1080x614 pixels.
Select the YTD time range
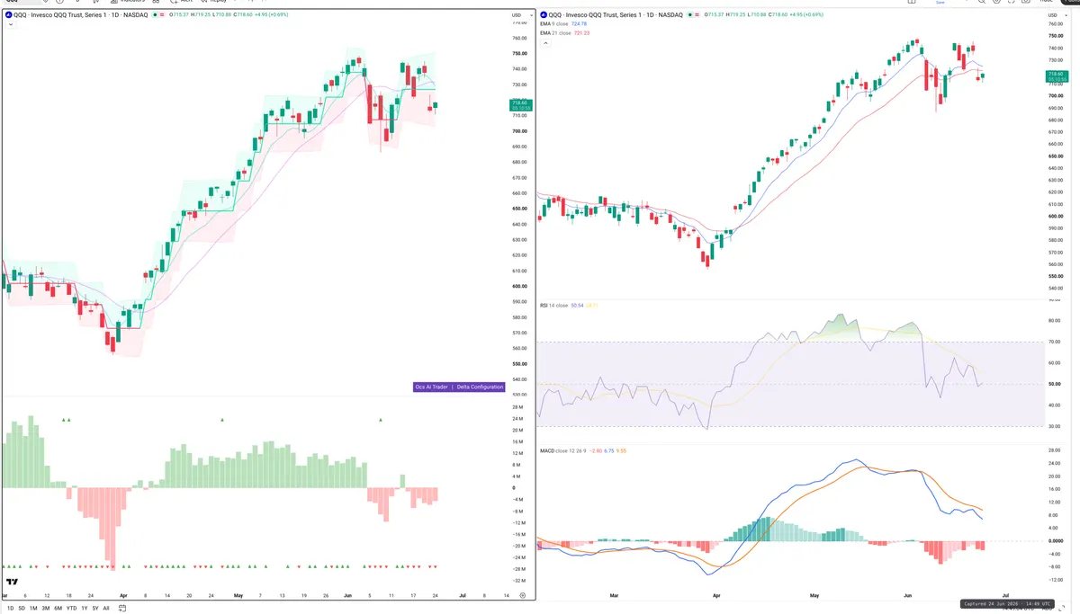pyautogui.click(x=71, y=609)
